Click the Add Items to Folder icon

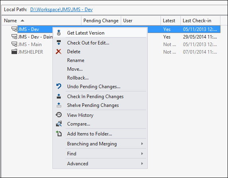click(59, 133)
